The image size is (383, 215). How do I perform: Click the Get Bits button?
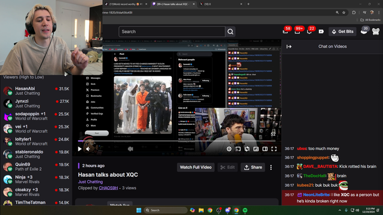(342, 32)
